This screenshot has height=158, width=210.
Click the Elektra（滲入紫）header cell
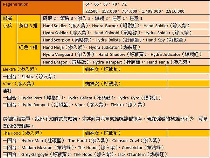pos(42,69)
